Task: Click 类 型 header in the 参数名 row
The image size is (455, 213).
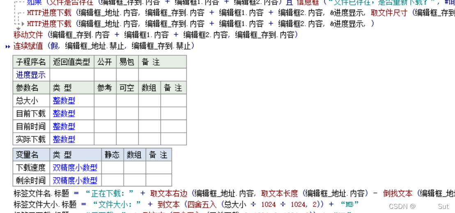Action: 72,88
